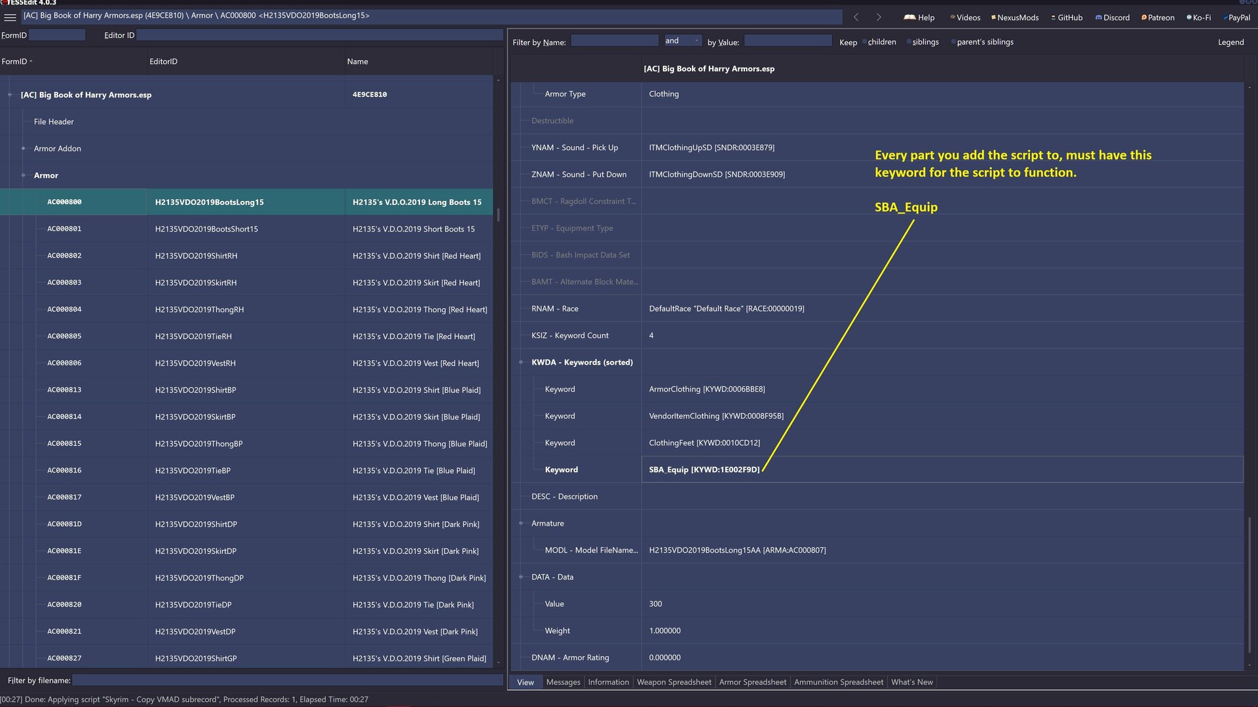The height and width of the screenshot is (707, 1258).
Task: Select the SBA_Equip keyword value
Action: tap(942, 469)
